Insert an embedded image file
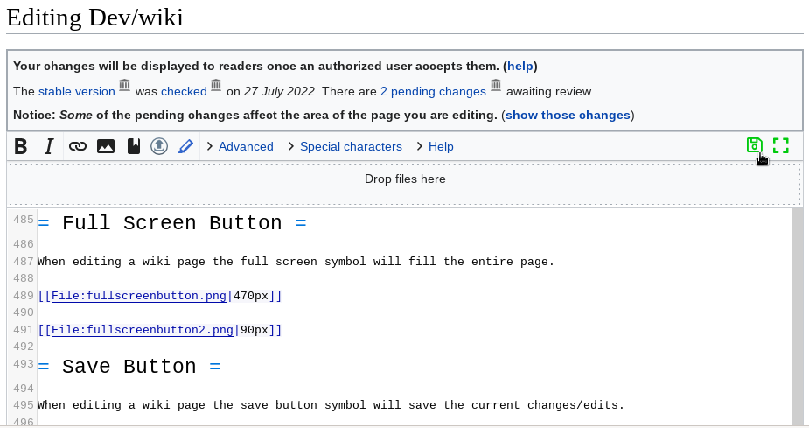The height and width of the screenshot is (428, 809). tap(106, 146)
